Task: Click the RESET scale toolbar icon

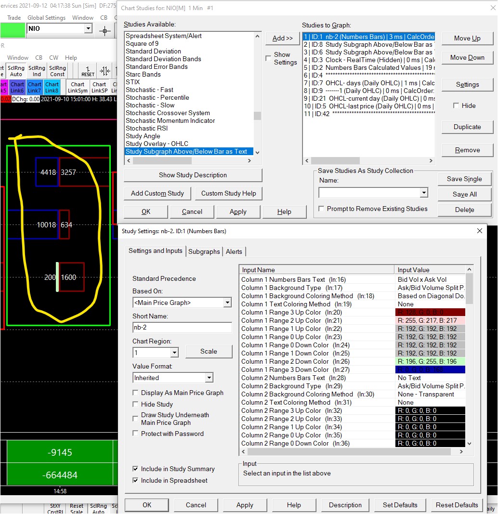Action: coord(88,71)
